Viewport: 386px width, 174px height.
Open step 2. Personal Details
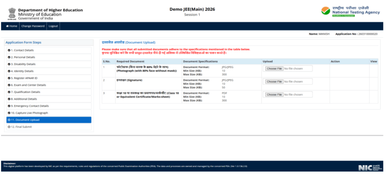tap(49, 57)
